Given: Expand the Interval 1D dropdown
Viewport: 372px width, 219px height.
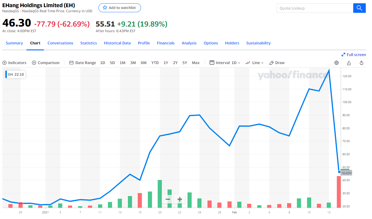Looking at the screenshot, I should click(x=225, y=63).
